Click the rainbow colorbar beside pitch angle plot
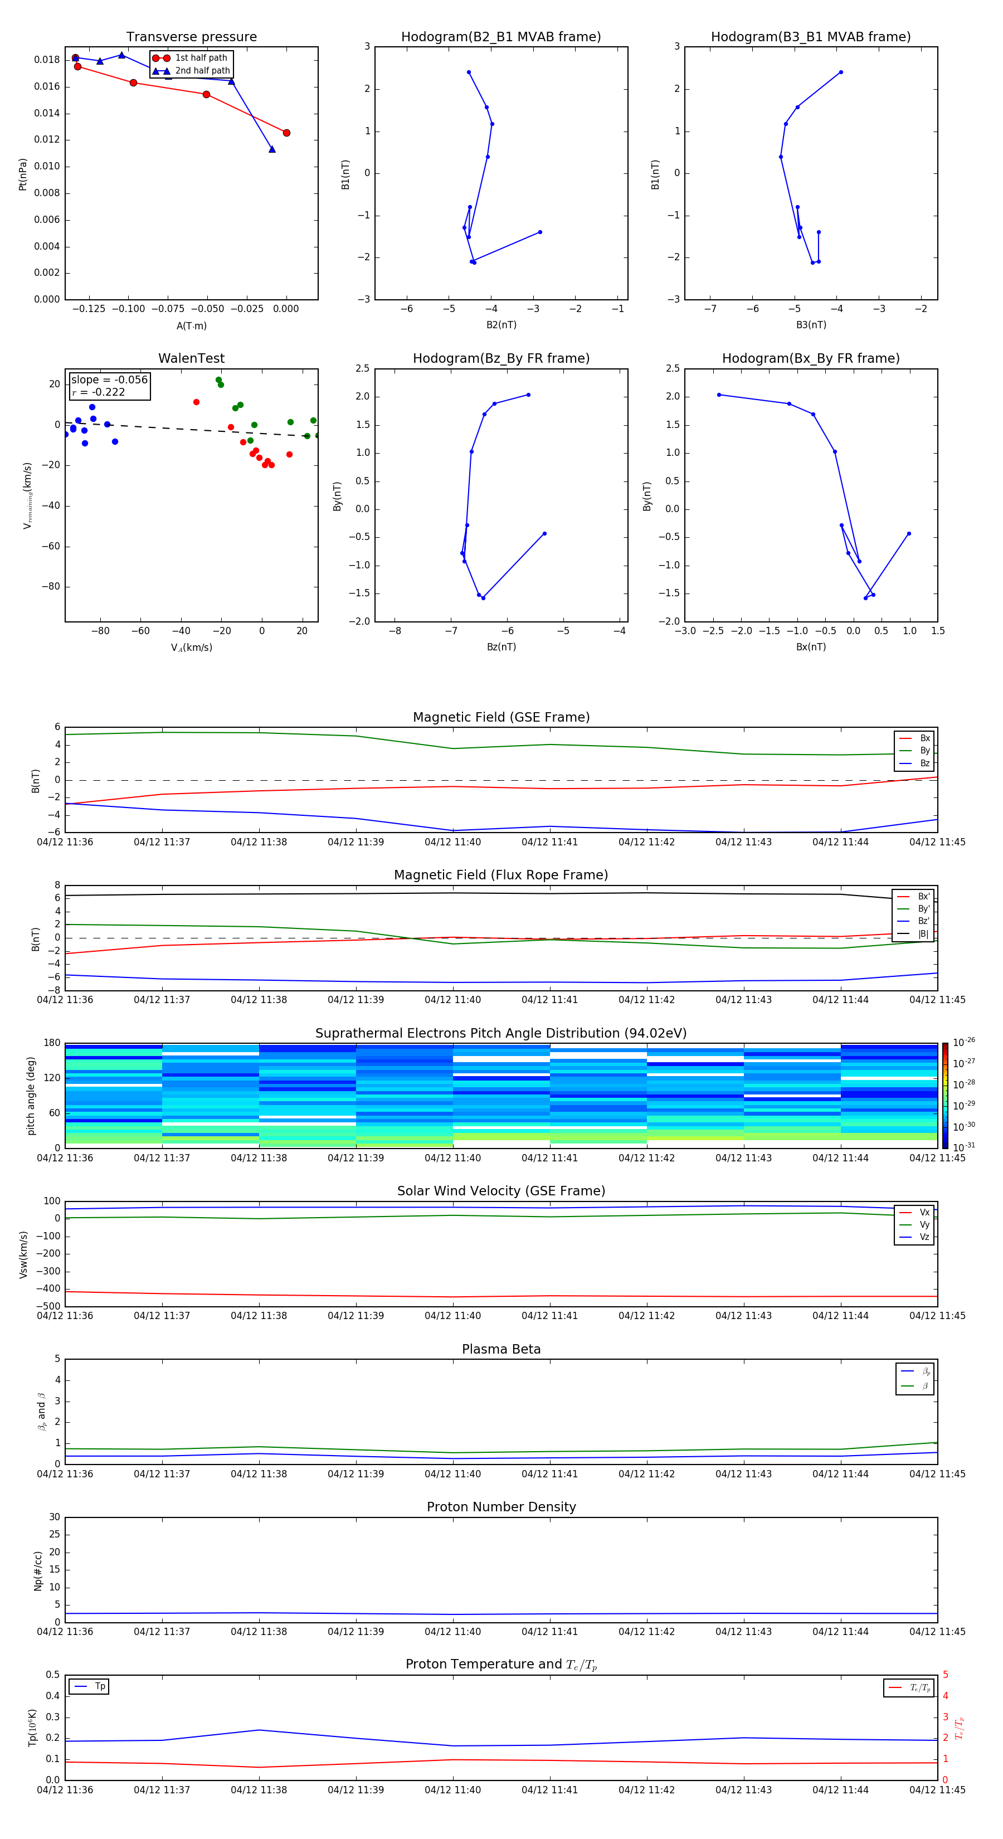The width and height of the screenshot is (1003, 1839). [945, 1096]
